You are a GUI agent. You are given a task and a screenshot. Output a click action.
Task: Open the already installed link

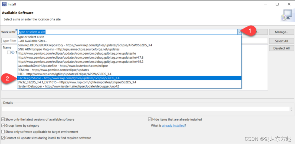(x=173, y=126)
